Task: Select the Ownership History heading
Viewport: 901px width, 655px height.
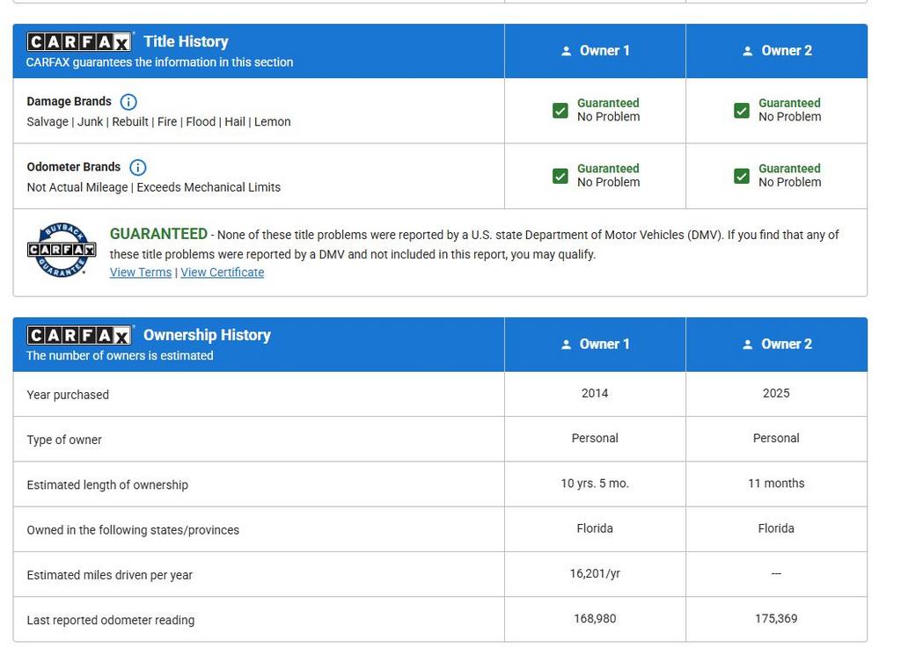Action: pyautogui.click(x=207, y=335)
